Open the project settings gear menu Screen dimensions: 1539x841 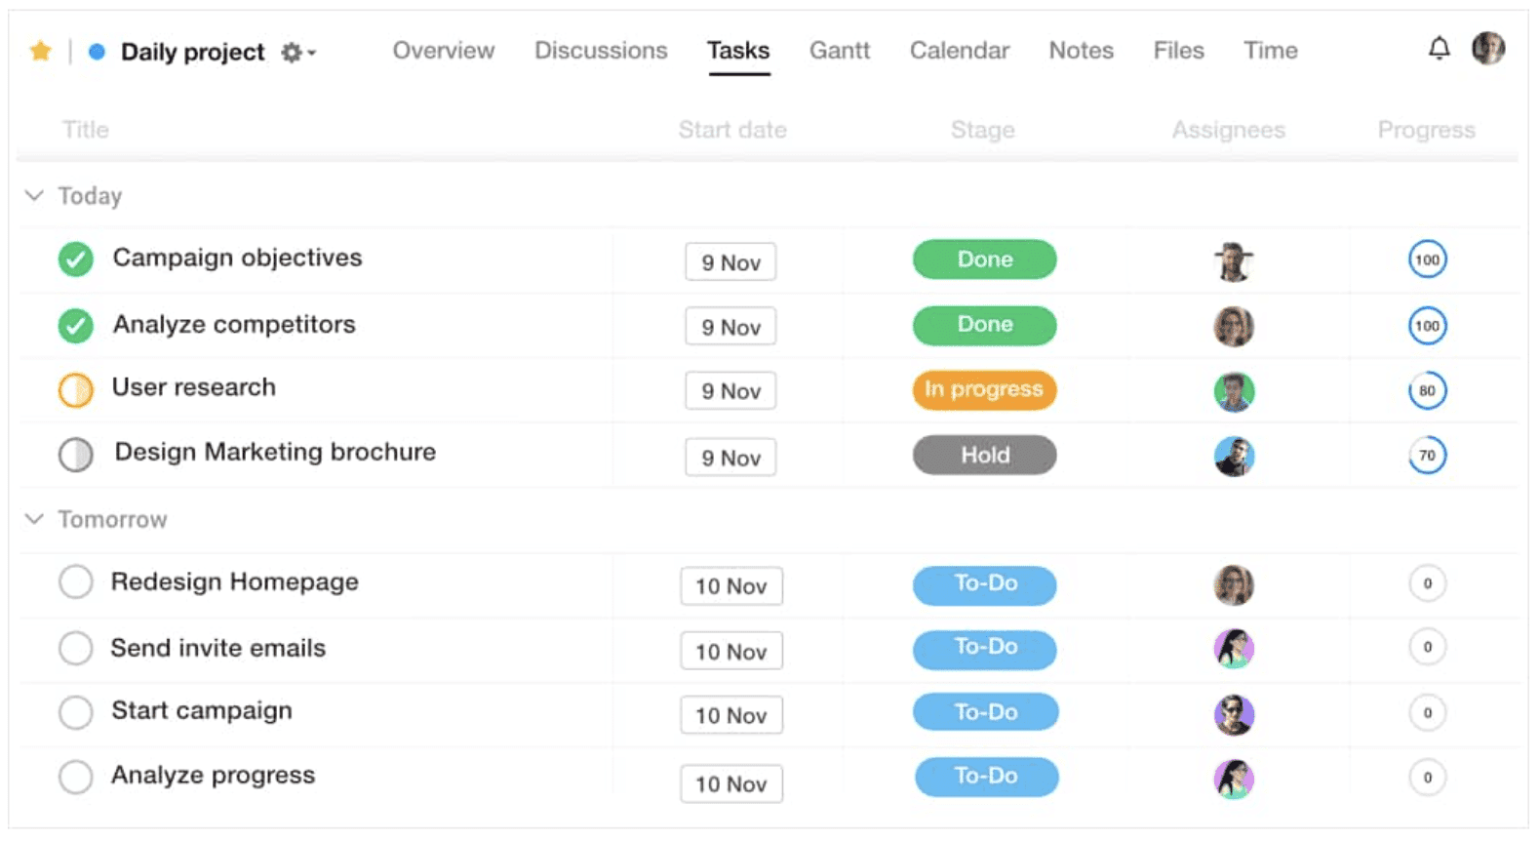pyautogui.click(x=296, y=53)
